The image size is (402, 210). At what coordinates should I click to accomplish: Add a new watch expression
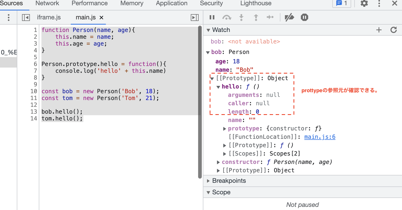click(379, 30)
